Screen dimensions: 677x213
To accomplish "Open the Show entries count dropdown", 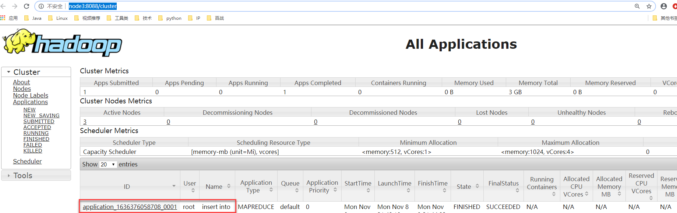I will [x=108, y=165].
